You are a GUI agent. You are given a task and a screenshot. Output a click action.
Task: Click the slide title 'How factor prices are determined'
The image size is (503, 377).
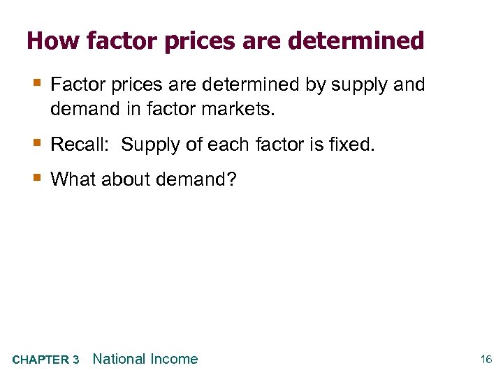[x=225, y=41]
